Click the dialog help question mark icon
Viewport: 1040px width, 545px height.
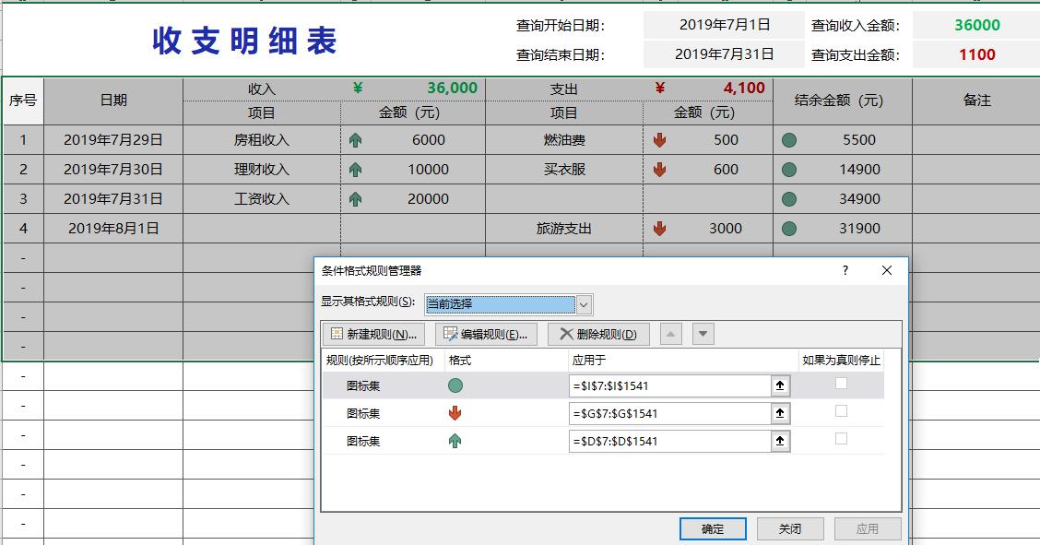[x=845, y=271]
